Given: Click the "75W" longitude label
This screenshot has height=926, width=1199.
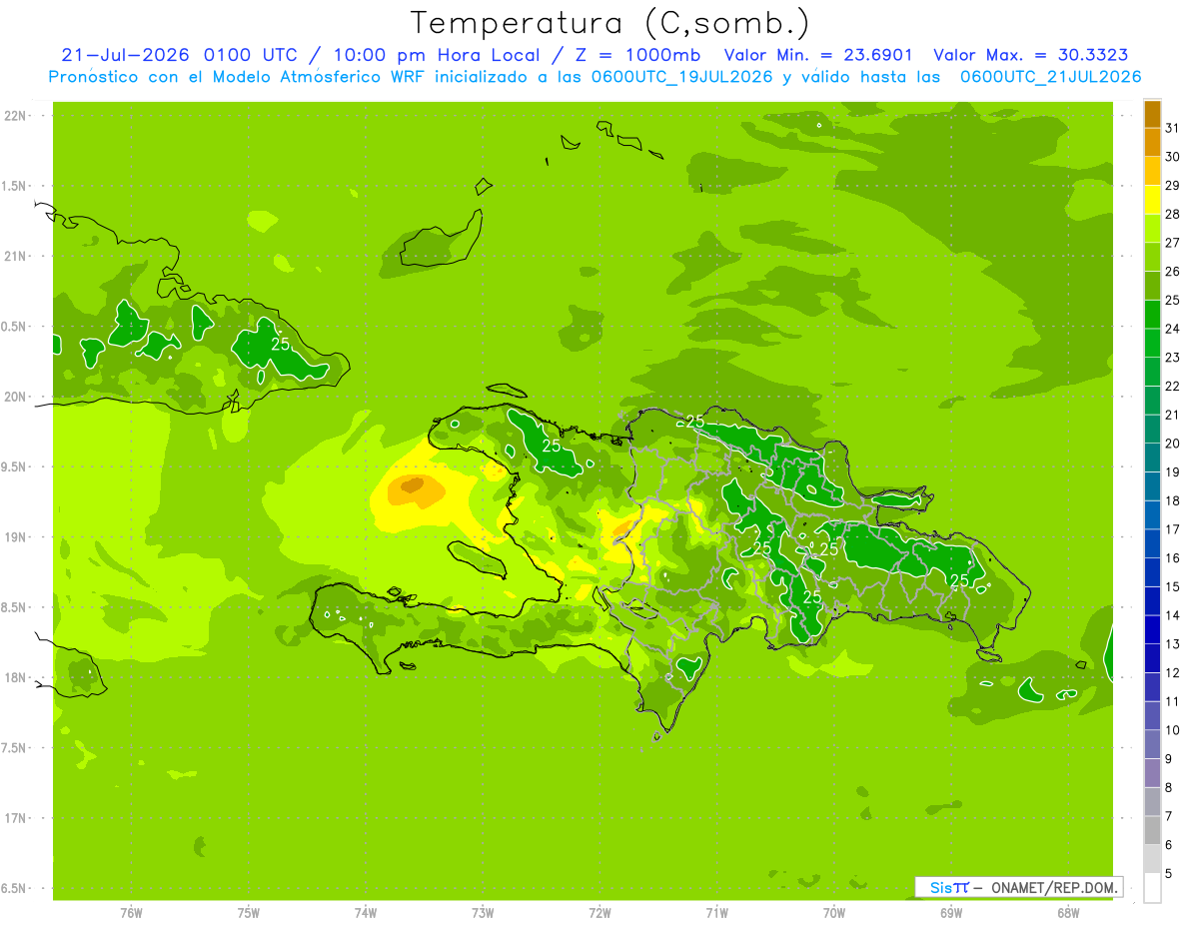Looking at the screenshot, I should [x=249, y=913].
